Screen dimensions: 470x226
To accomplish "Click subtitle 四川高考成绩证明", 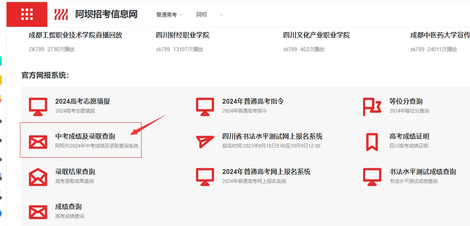I will click(x=408, y=146).
